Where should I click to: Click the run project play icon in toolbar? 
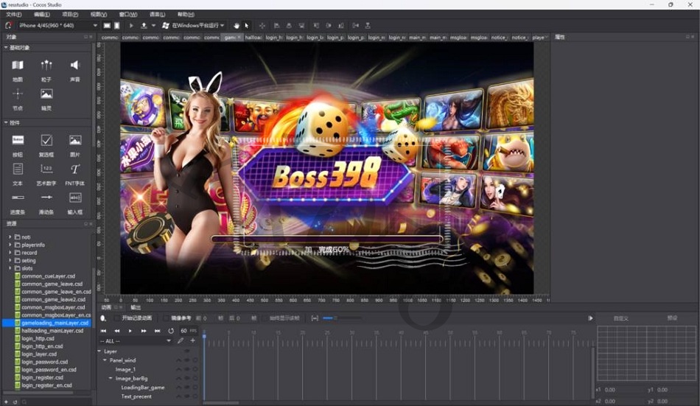131,26
